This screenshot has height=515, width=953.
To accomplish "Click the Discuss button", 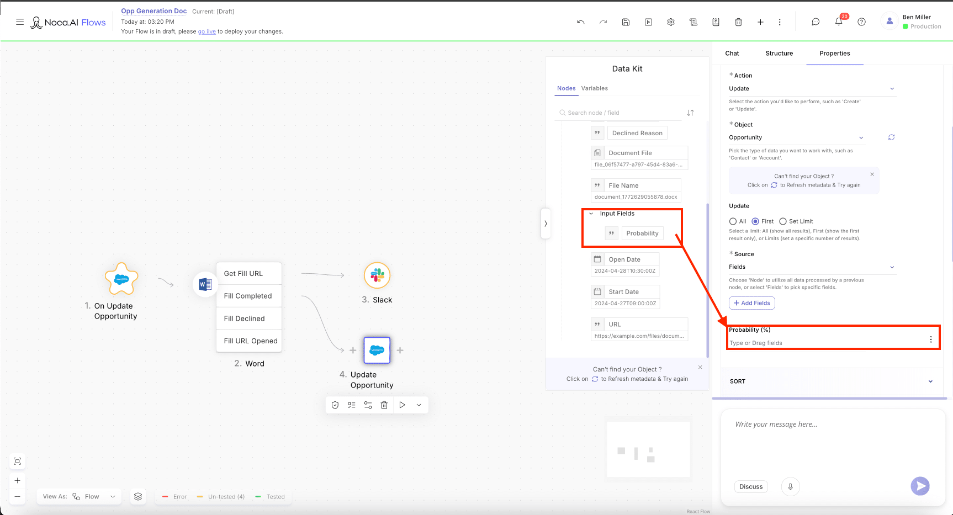I will coord(751,486).
